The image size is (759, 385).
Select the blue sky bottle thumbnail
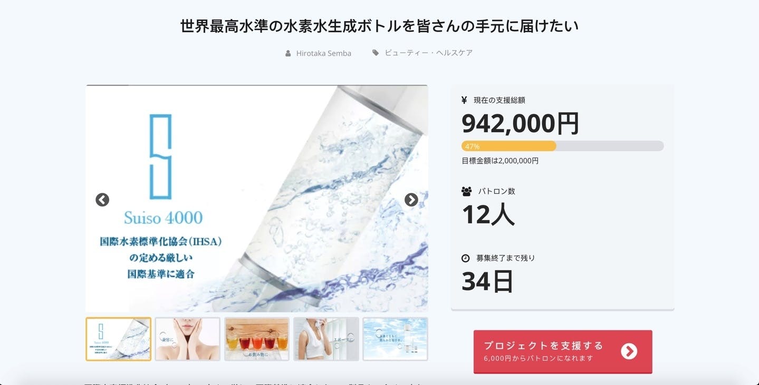pos(395,339)
